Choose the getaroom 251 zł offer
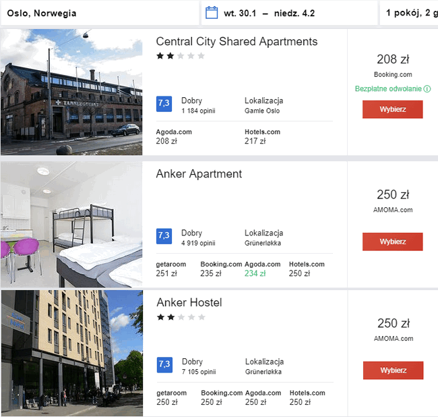 coord(171,269)
